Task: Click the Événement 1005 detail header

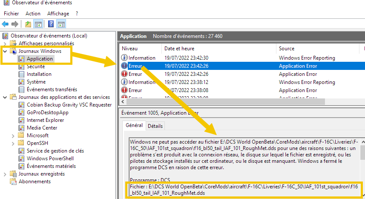Action: pos(160,113)
